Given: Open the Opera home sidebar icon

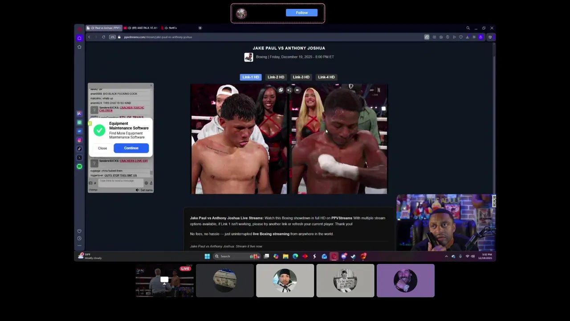Looking at the screenshot, I should (79, 38).
